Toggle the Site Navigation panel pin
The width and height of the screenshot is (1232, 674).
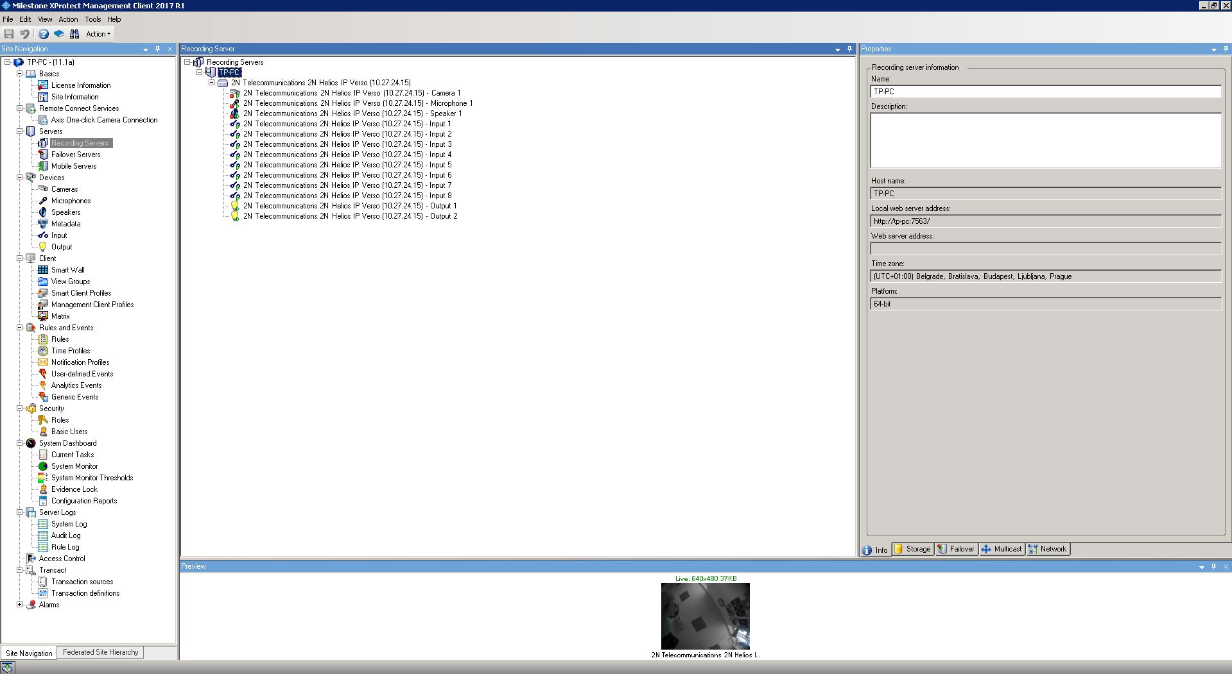(158, 49)
